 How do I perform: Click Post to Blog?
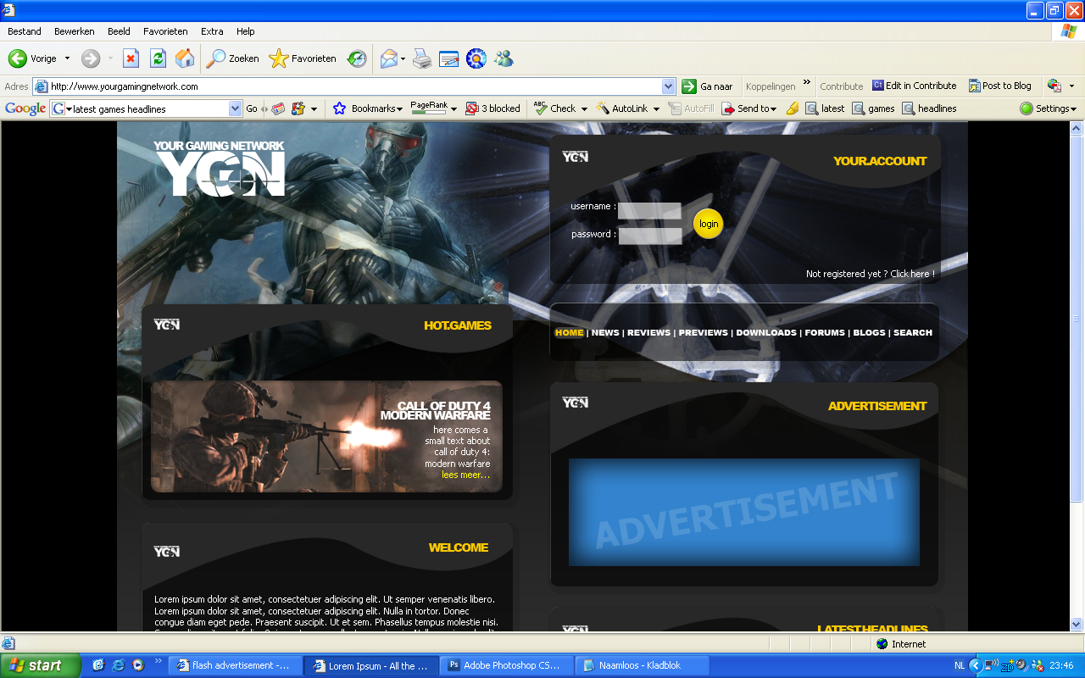click(x=1000, y=86)
